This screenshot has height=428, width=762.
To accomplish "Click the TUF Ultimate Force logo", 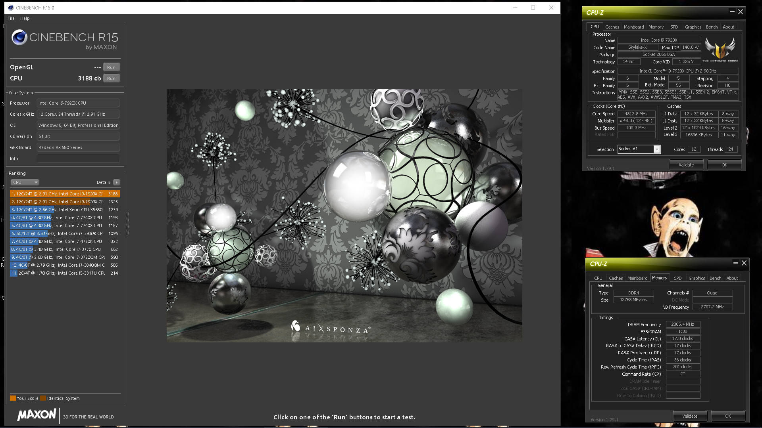I will click(x=720, y=50).
